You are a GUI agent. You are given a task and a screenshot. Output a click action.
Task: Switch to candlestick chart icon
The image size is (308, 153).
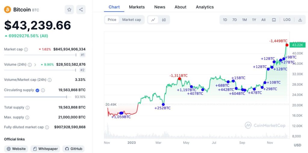pos(164,20)
